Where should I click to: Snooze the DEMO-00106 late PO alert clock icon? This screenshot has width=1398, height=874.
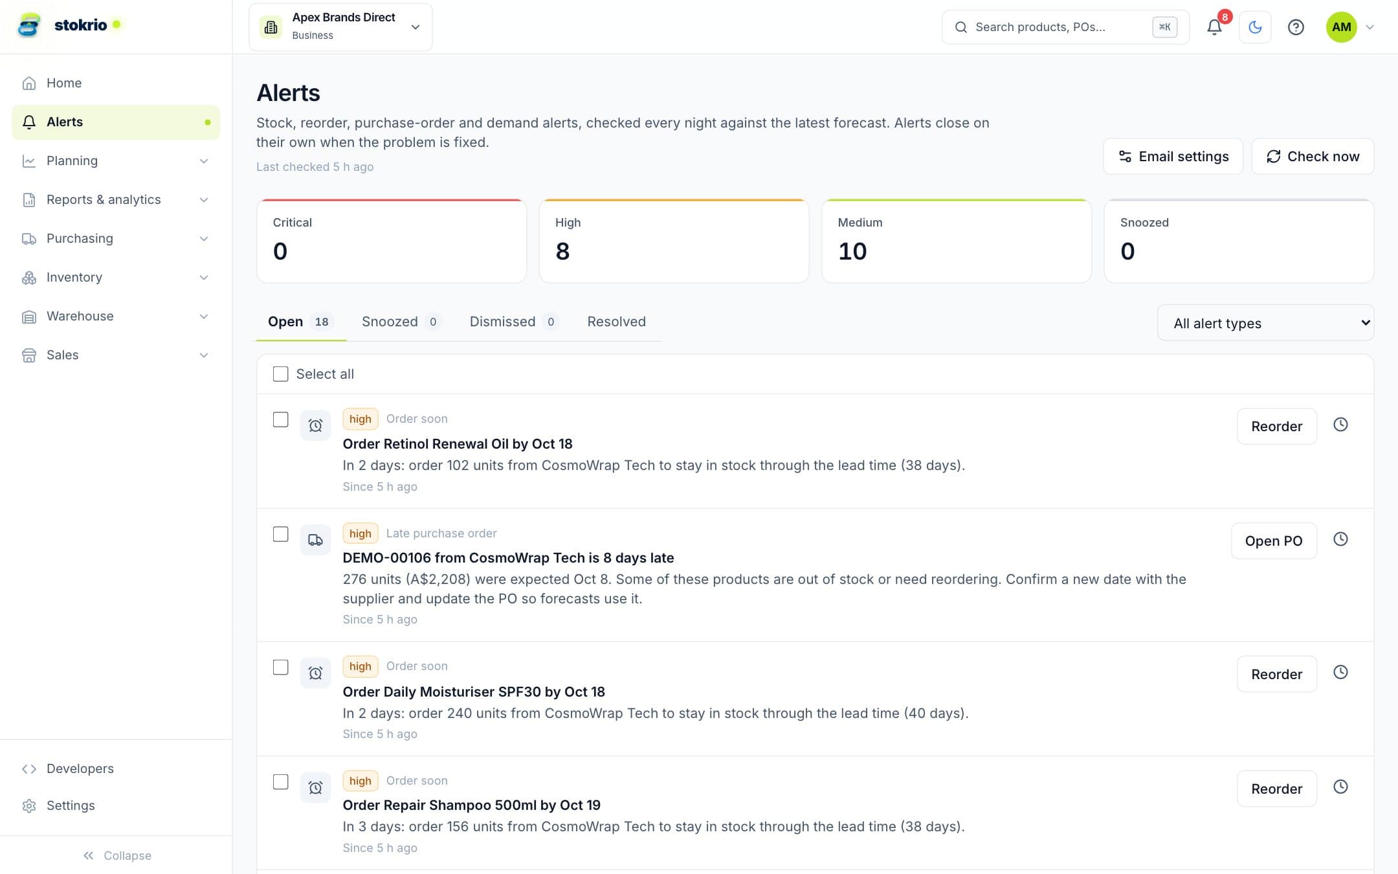coord(1340,539)
